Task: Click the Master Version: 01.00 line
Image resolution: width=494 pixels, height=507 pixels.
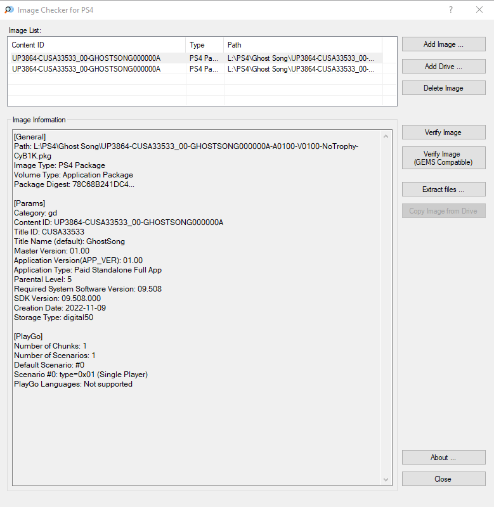Action: 52,251
